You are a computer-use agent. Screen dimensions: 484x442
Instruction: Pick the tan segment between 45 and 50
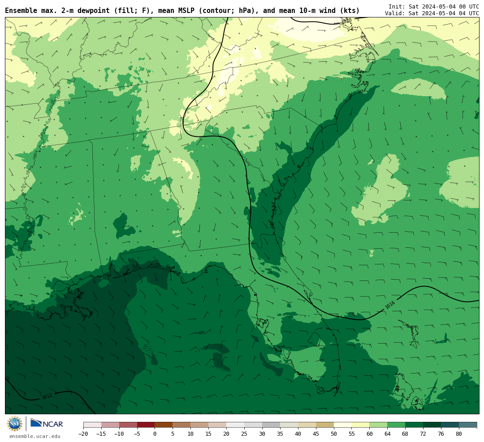coord(325,425)
